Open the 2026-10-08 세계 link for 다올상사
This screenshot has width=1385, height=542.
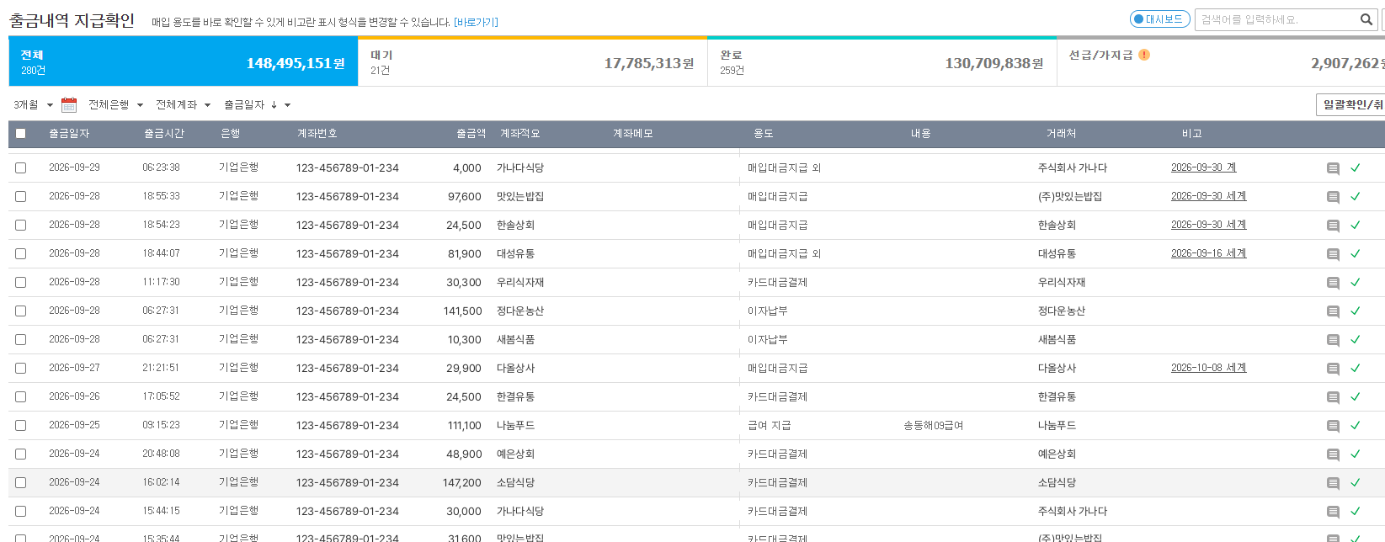point(1208,368)
